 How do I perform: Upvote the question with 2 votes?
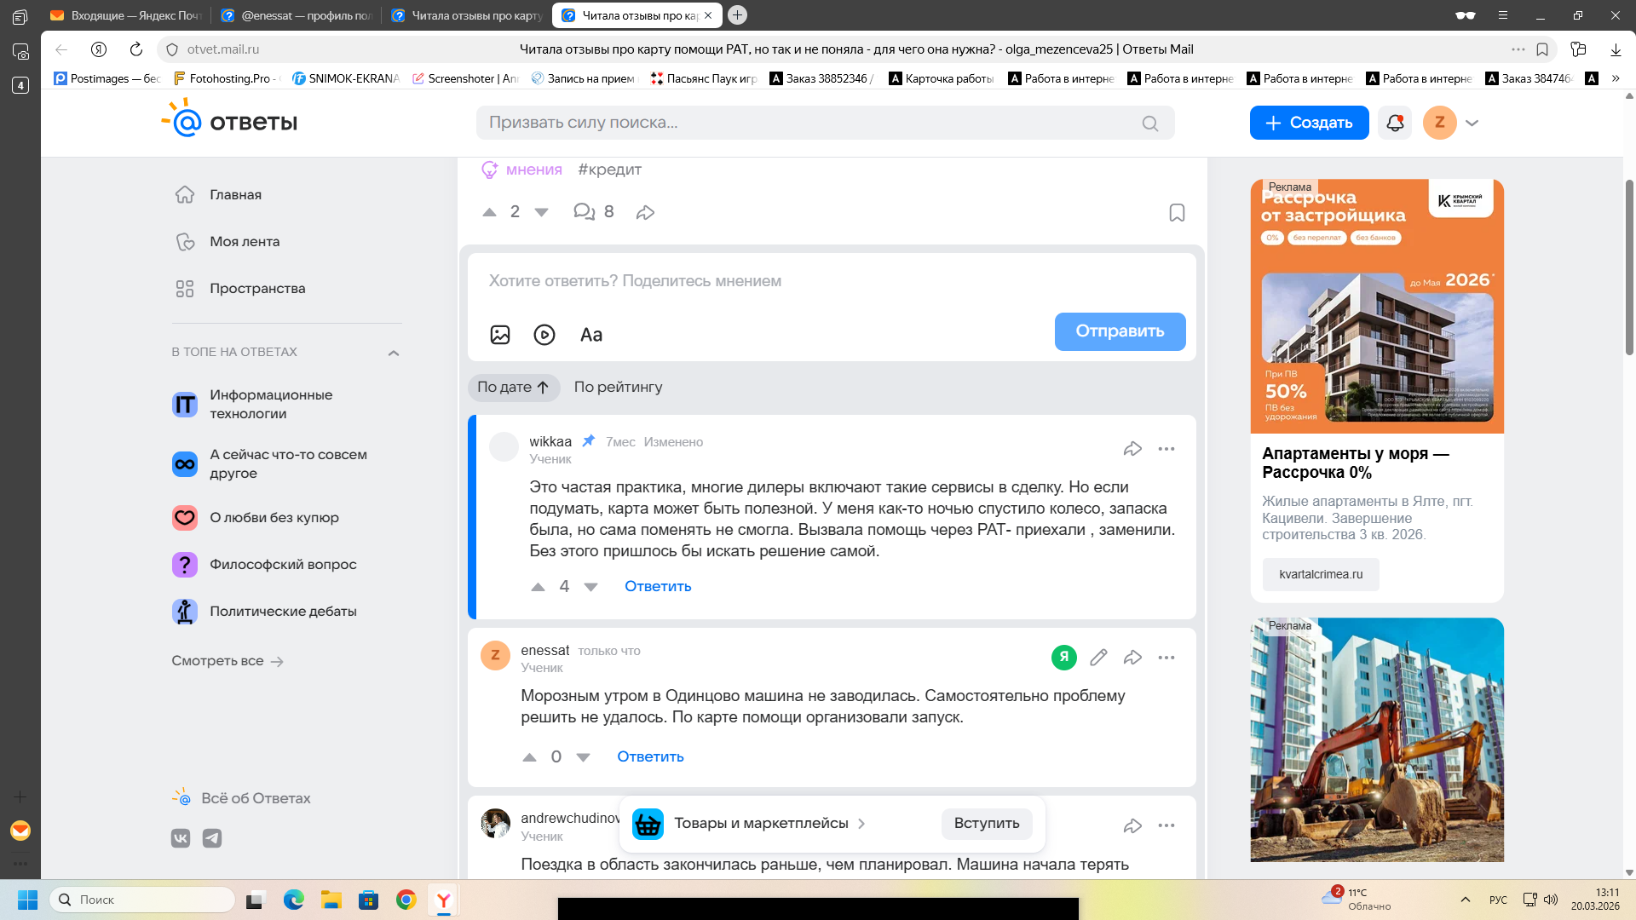click(489, 212)
